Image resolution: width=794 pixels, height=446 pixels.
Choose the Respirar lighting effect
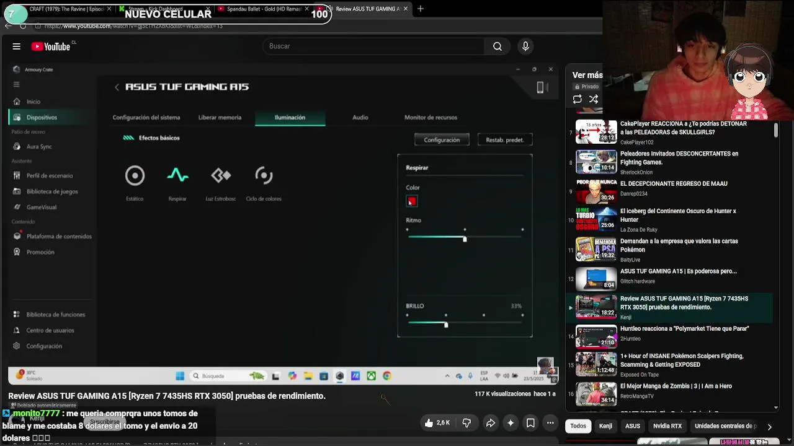click(177, 183)
